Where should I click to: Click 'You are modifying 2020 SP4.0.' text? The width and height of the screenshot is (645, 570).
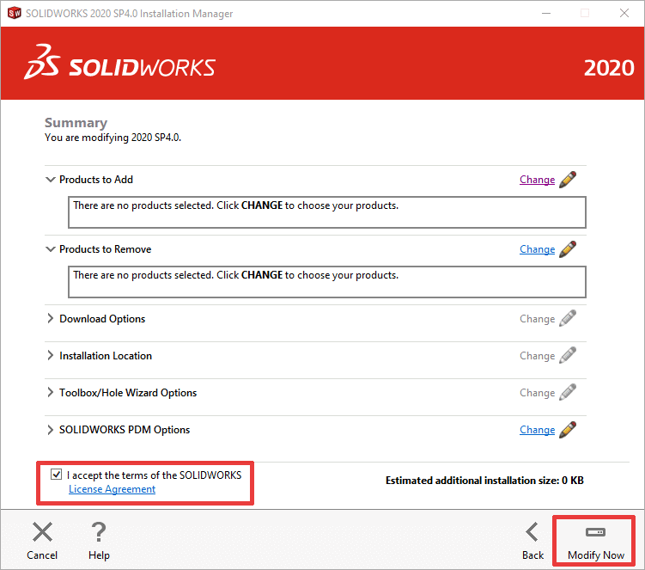click(x=113, y=138)
